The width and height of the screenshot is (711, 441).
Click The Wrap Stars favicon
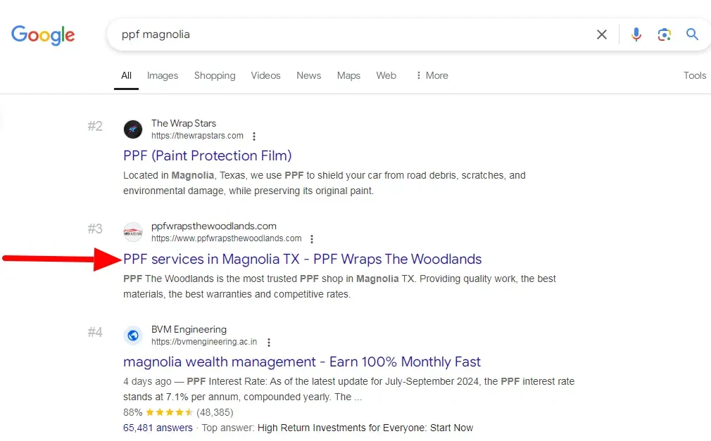pos(133,129)
